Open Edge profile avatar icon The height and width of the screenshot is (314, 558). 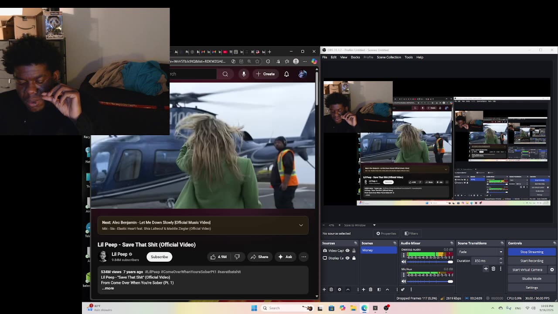pos(296,61)
